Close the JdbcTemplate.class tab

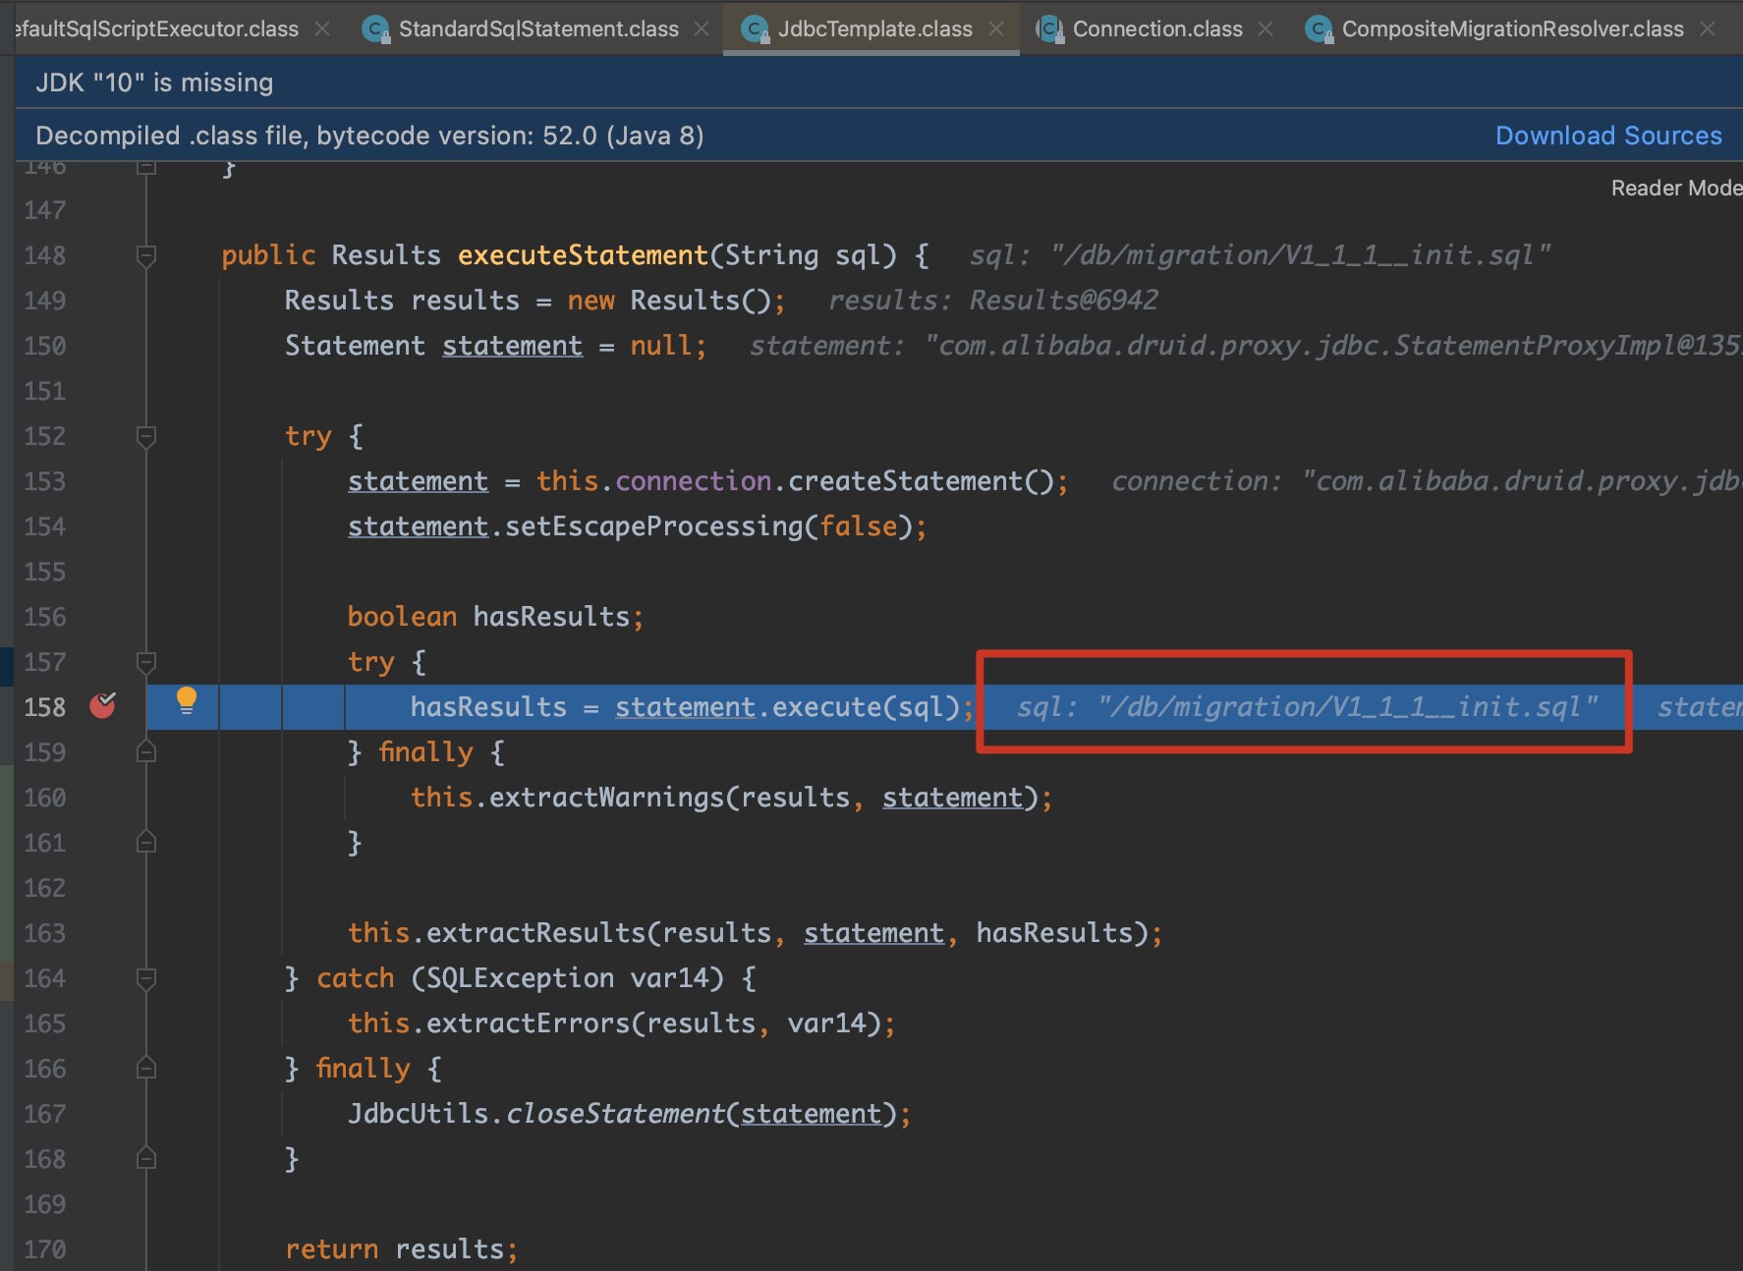[996, 29]
